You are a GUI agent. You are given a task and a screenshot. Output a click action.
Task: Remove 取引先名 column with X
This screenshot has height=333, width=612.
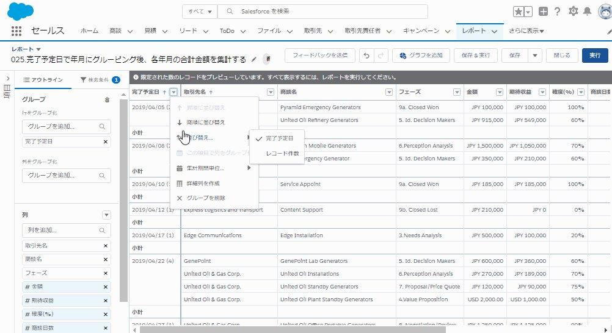pos(106,246)
